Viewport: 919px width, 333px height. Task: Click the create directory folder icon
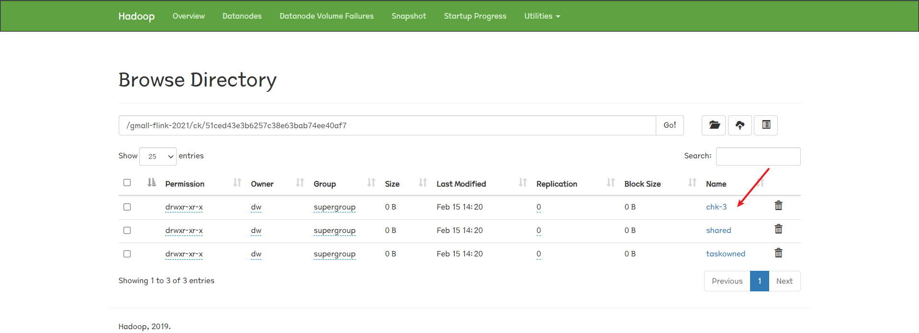(x=714, y=125)
